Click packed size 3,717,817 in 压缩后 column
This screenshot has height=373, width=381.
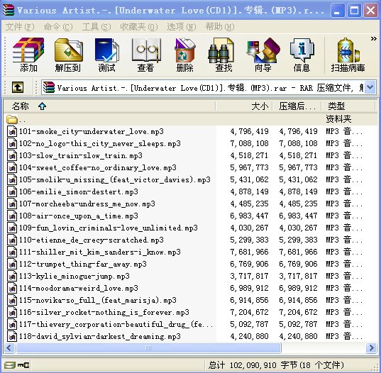tap(299, 276)
